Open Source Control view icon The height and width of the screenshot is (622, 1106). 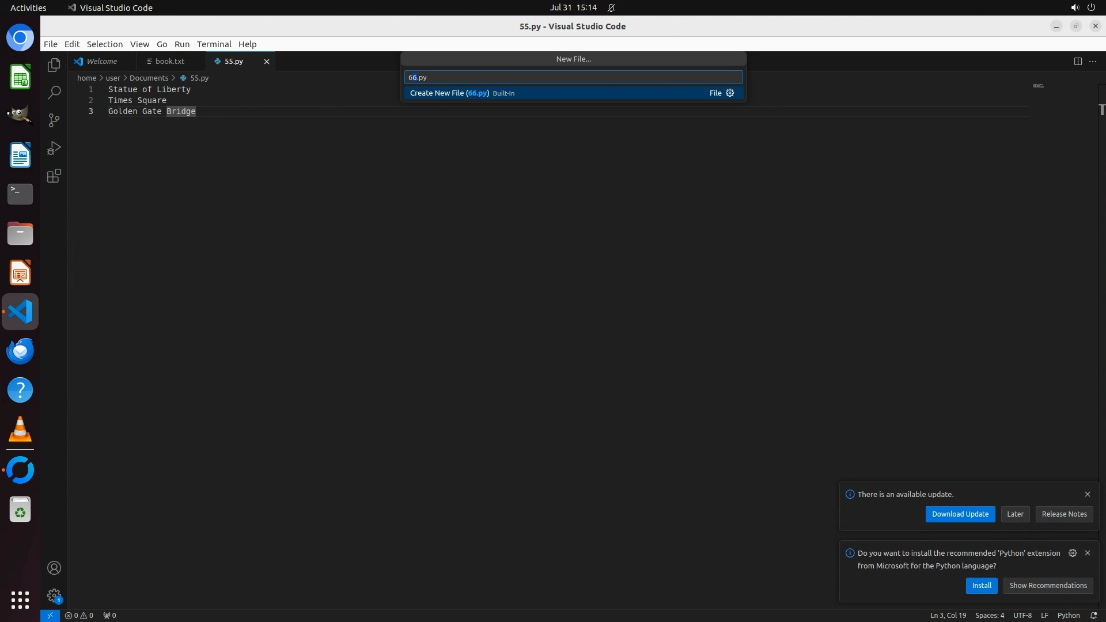[54, 120]
